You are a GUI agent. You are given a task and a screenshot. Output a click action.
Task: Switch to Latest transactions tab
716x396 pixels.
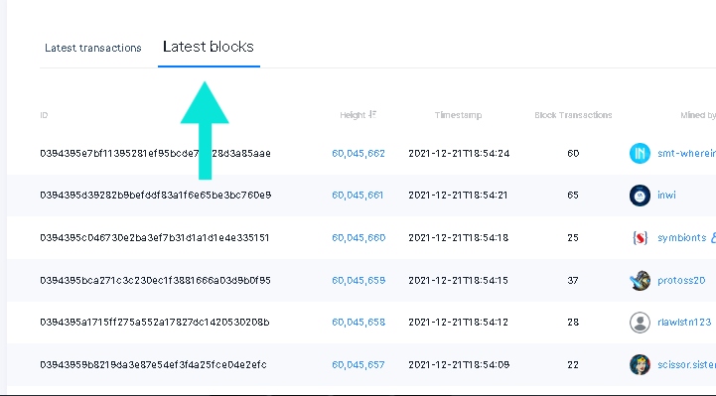(93, 48)
